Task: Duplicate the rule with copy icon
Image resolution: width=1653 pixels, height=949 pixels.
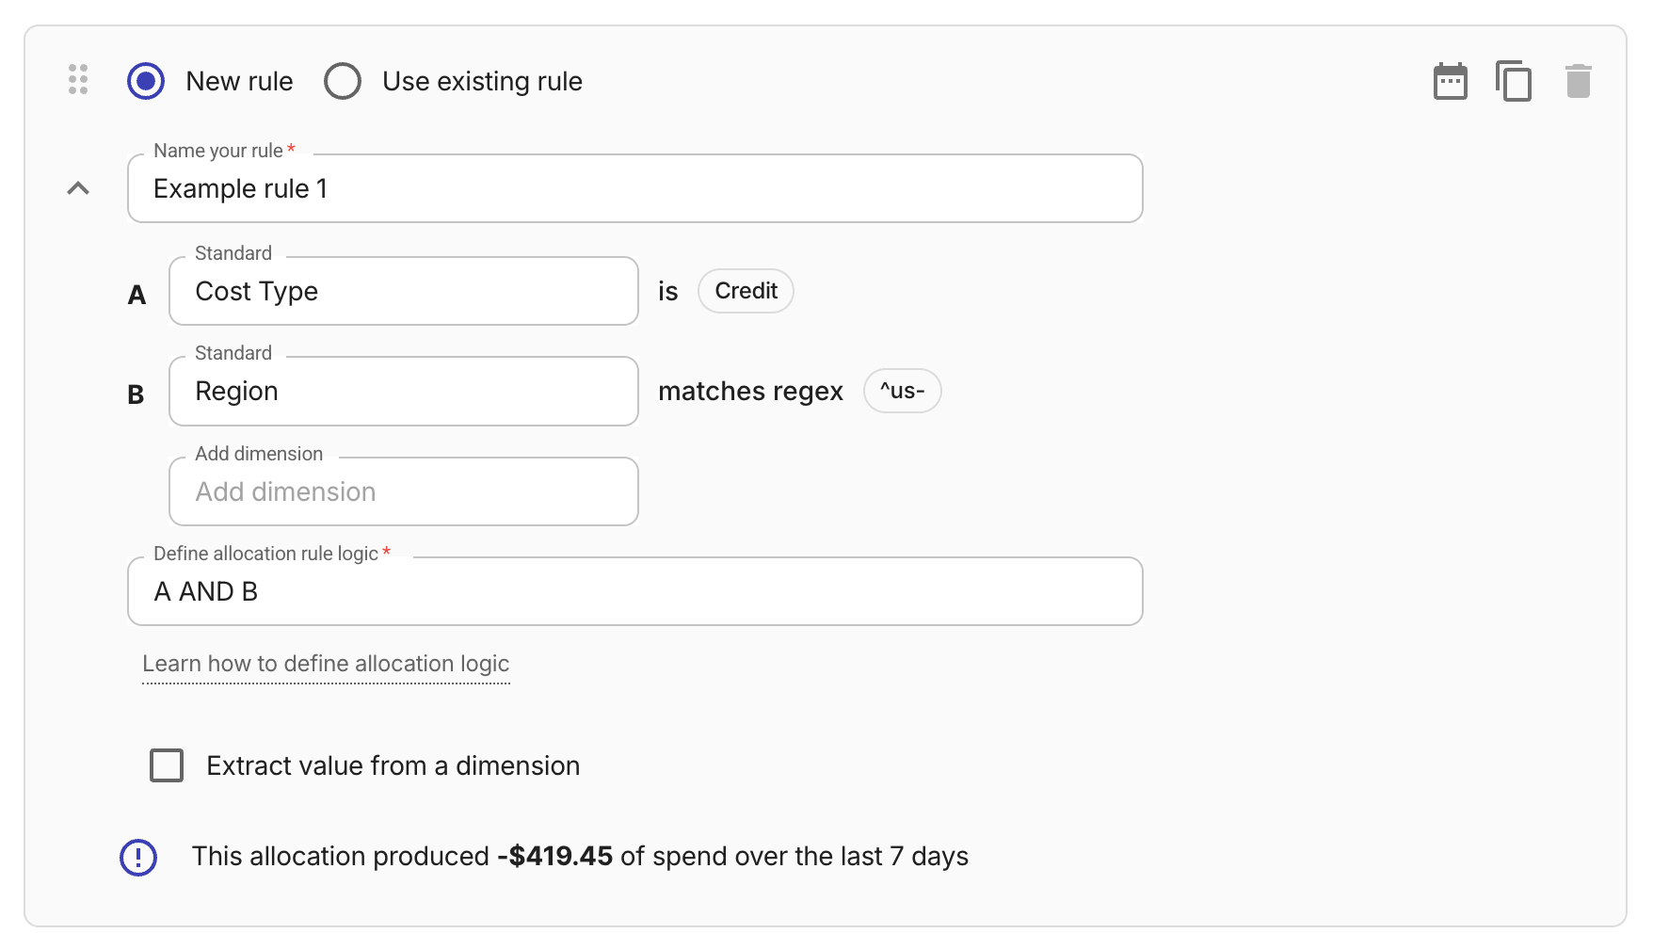Action: 1514,81
